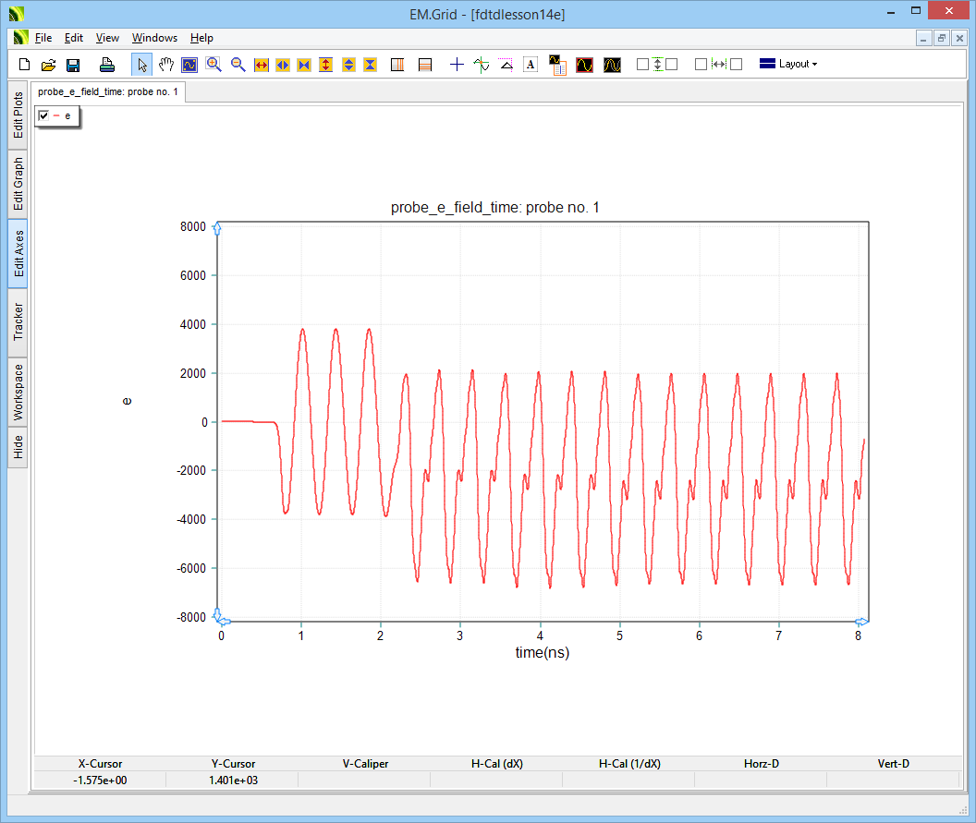Viewport: 976px width, 823px height.
Task: Toggle checkbox right of horizontal caliper icon
Action: [x=737, y=65]
